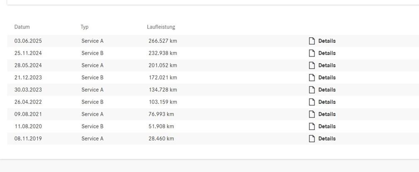Click document icon for 26.04.2022 service
This screenshot has width=419, height=172.
(x=312, y=102)
